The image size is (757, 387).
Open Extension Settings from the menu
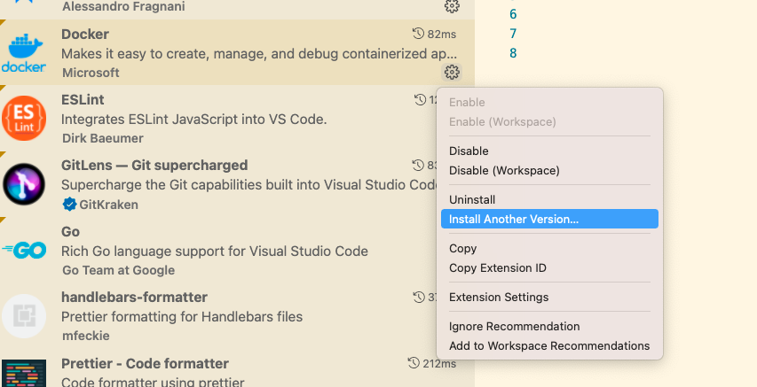tap(549, 297)
